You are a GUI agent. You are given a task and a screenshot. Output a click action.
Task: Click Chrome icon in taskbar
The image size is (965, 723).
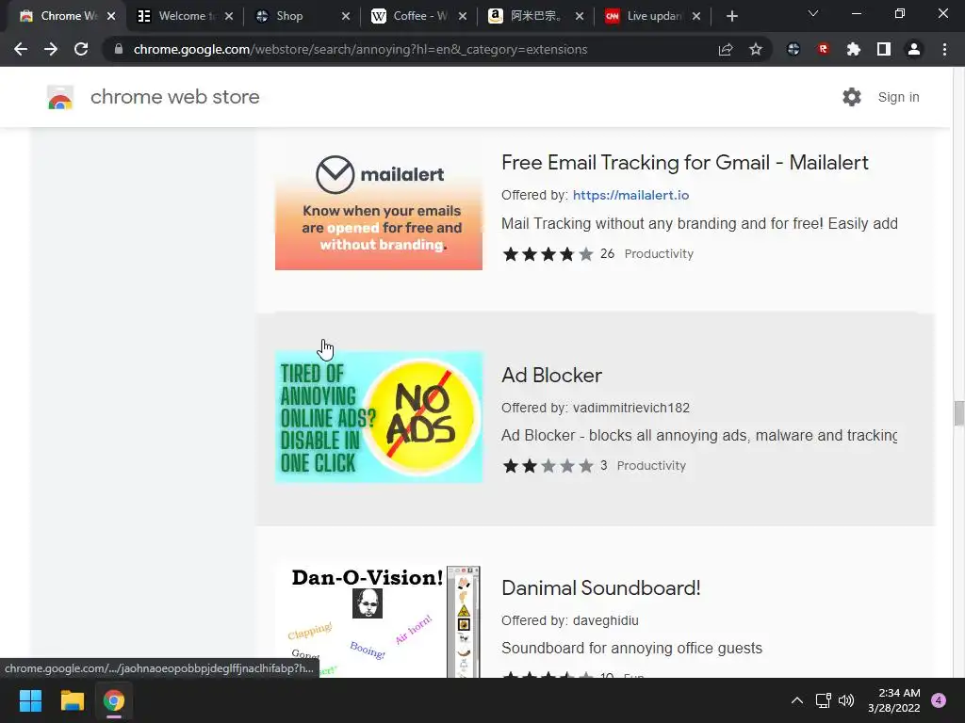114,700
